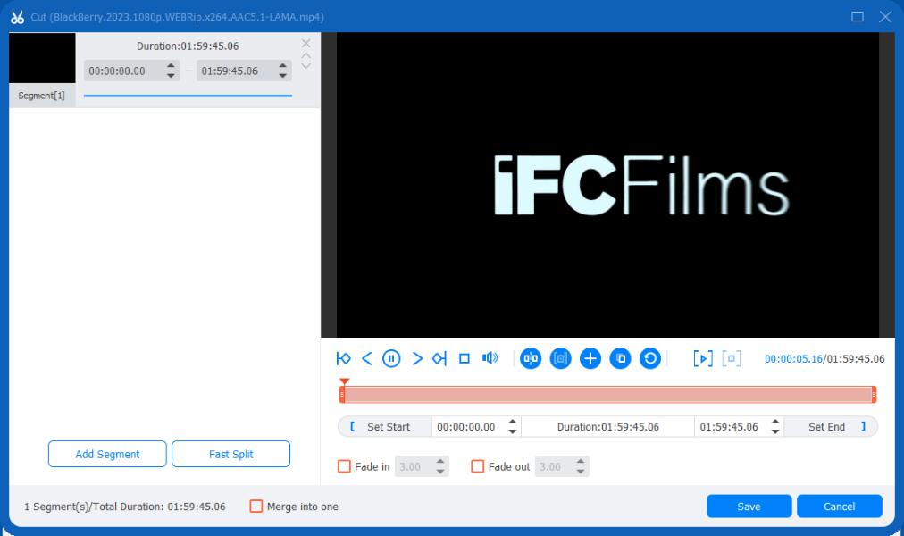Click the right trim handle of the timeline

coord(874,394)
